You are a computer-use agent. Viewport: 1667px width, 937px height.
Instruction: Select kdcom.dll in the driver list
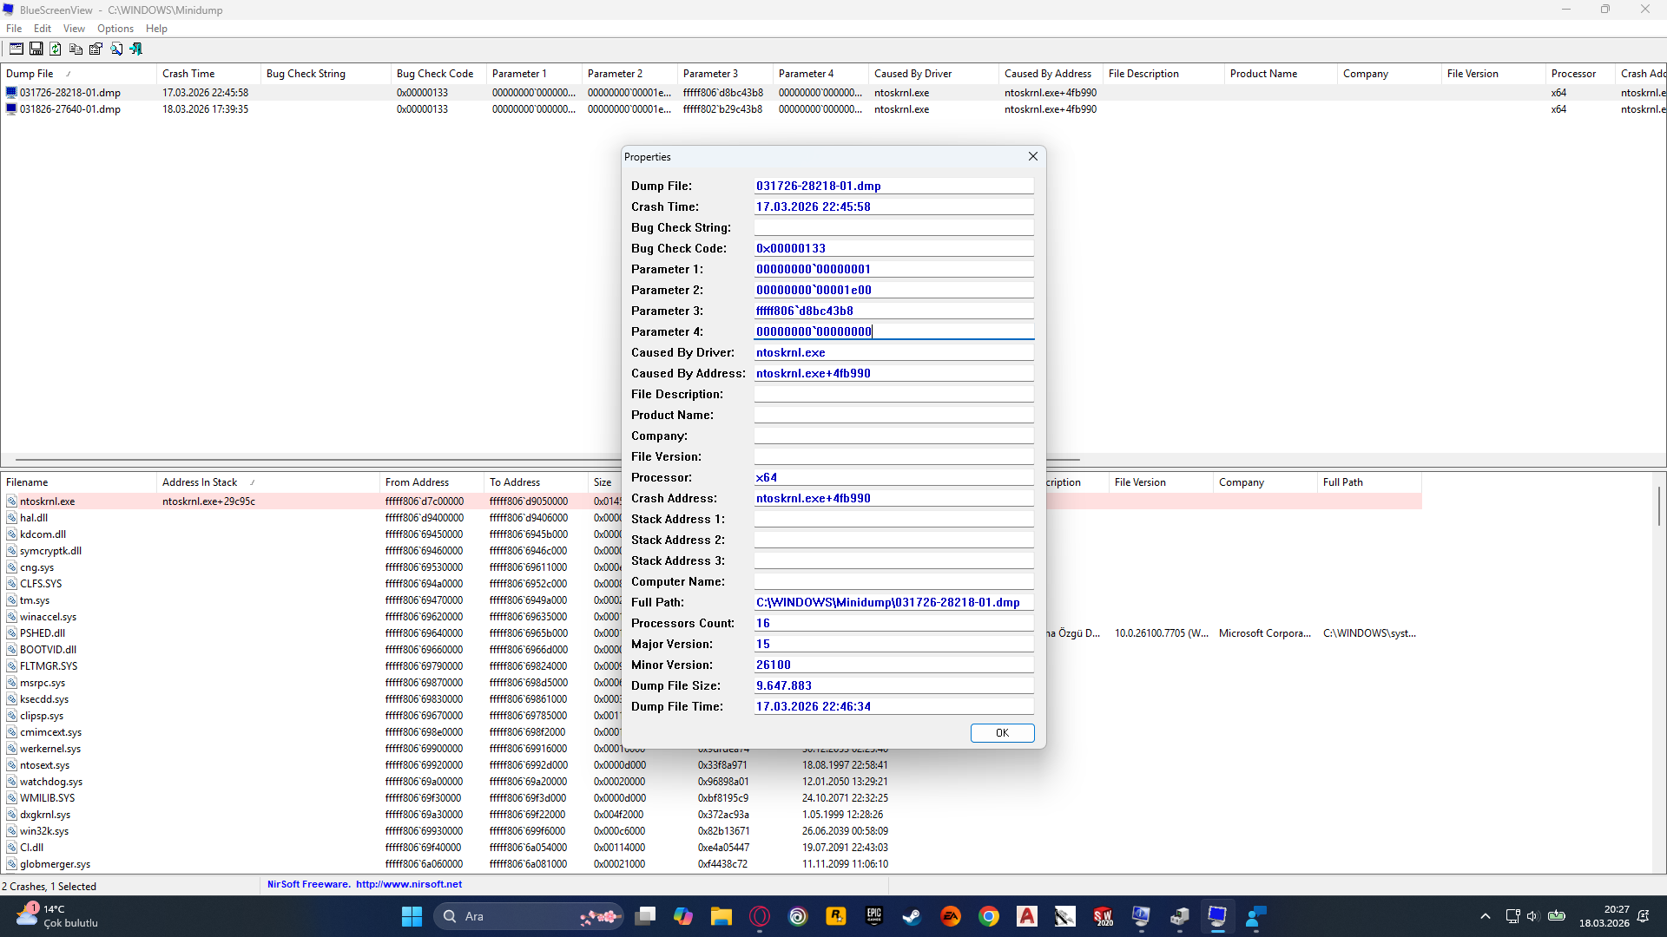(x=43, y=534)
